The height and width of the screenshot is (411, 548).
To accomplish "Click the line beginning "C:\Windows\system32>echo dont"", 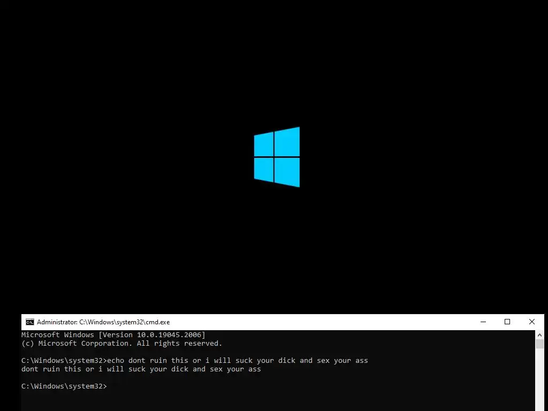I will 195,361.
